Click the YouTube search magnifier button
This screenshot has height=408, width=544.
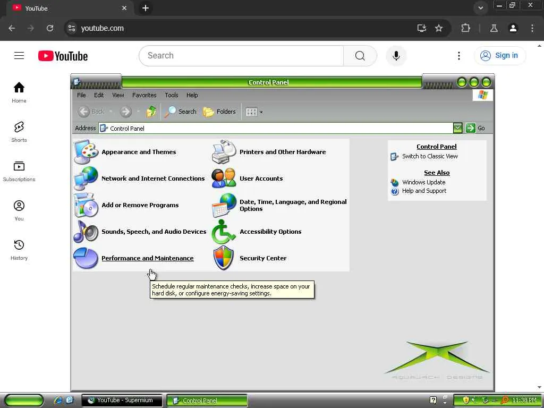point(360,55)
